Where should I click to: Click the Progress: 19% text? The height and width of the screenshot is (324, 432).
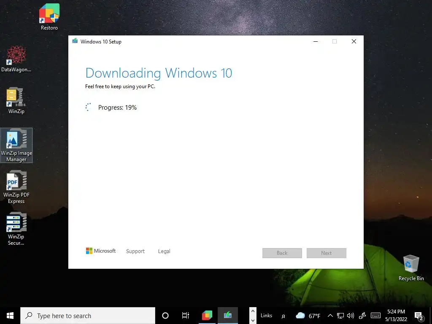point(117,108)
